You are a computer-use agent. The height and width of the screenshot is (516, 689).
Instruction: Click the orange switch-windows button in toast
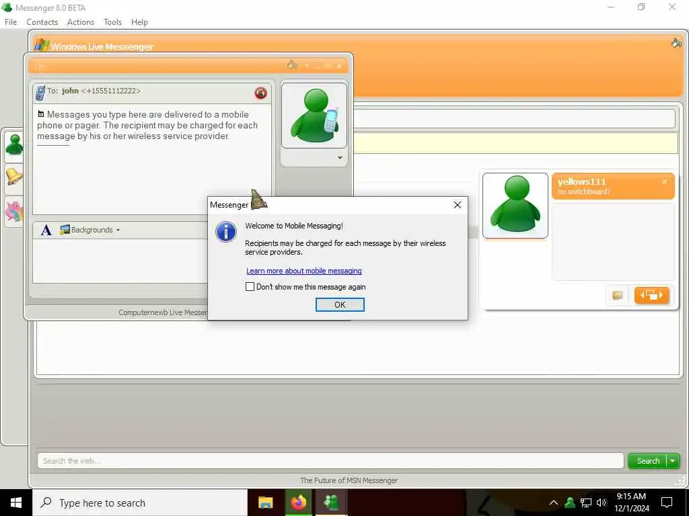651,296
